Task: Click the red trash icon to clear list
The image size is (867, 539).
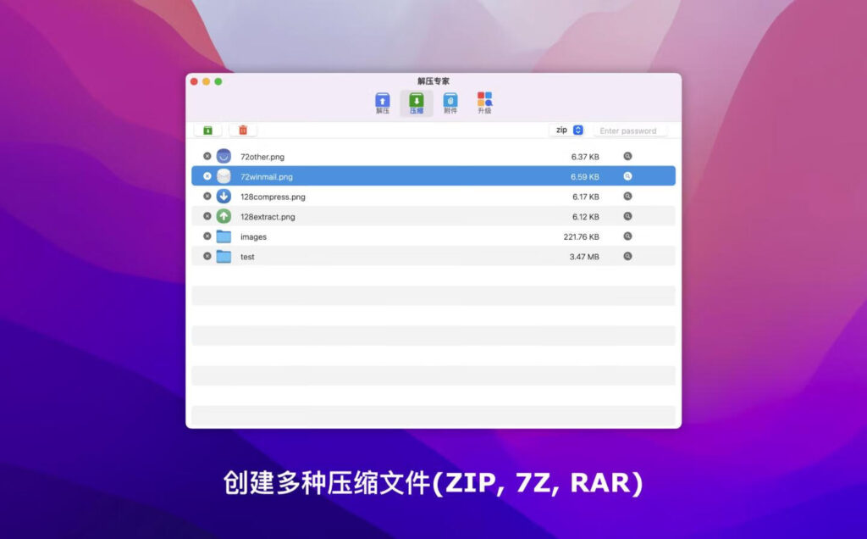Action: (243, 130)
